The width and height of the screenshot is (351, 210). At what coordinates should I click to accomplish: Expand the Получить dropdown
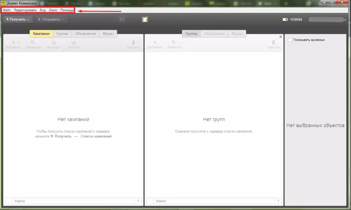[x=18, y=20]
